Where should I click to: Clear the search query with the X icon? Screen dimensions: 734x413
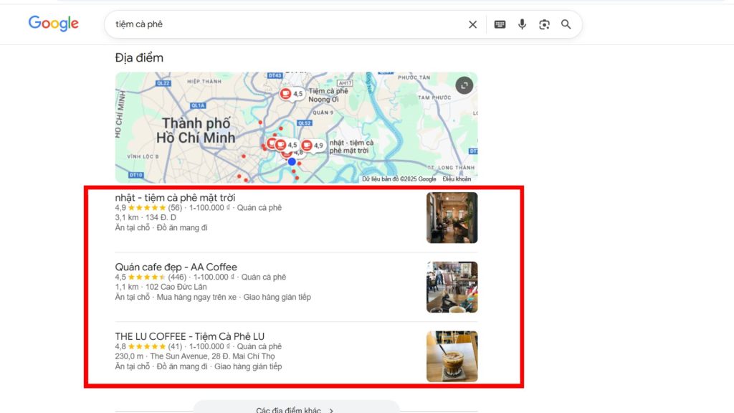pyautogui.click(x=472, y=24)
